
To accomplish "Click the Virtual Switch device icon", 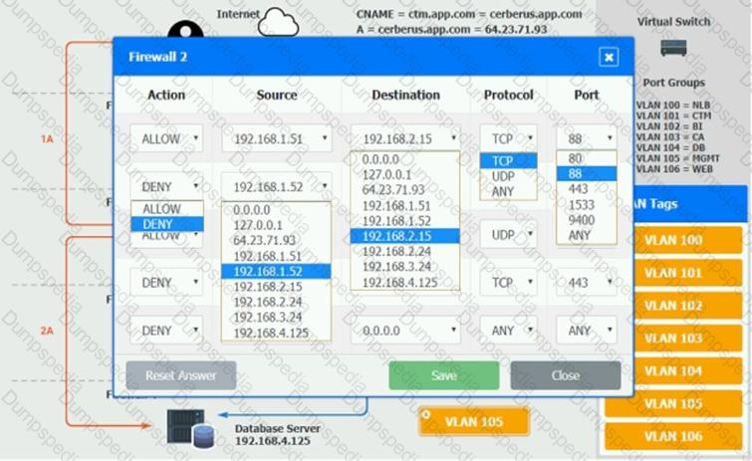I will 673,48.
